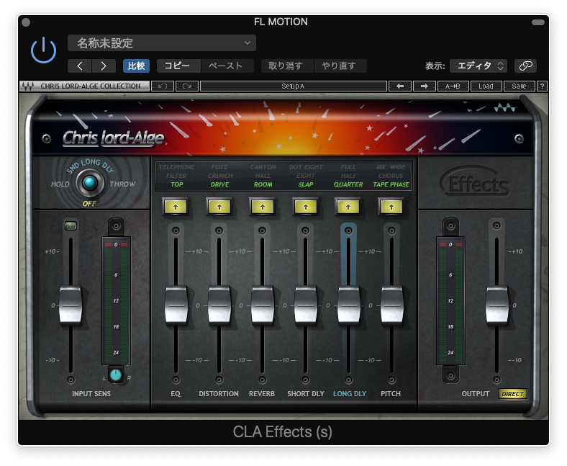
Task: Select OFF send mode label
Action: pyautogui.click(x=89, y=204)
